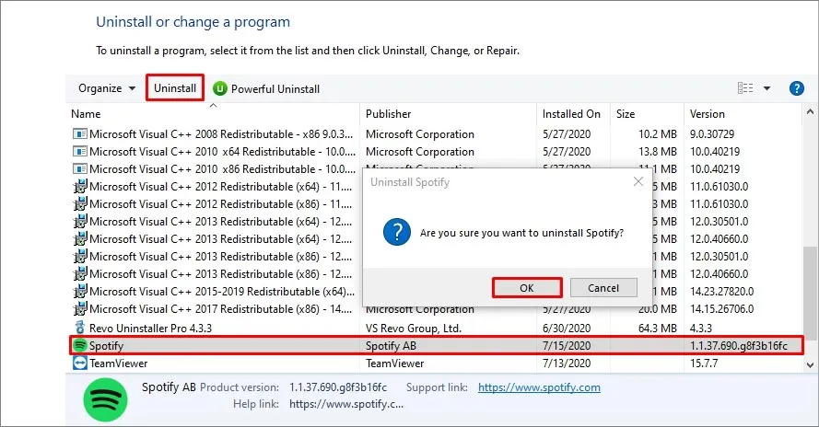
Task: Sort by Installed On column header
Action: [x=571, y=114]
